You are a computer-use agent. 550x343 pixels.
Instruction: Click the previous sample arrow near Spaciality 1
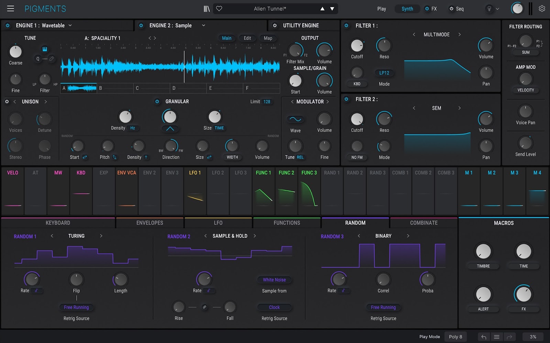(150, 38)
